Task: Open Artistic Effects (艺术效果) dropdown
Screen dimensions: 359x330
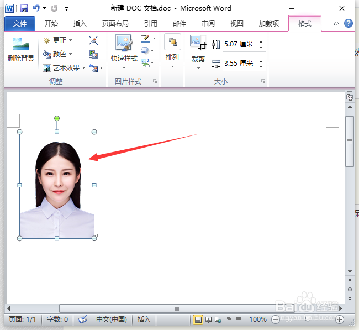Action: [64, 68]
